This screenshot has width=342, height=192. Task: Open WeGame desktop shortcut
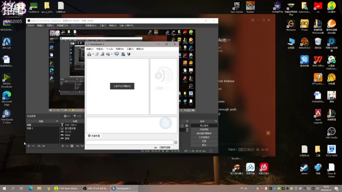point(291,25)
